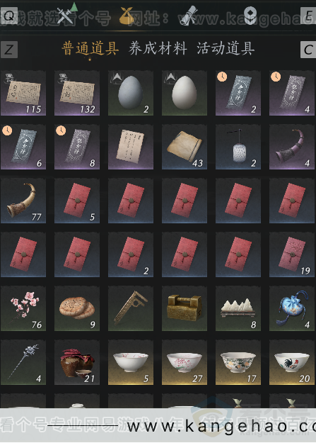Click the Z shortcut key button
Image resolution: width=316 pixels, height=443 pixels.
click(x=9, y=50)
